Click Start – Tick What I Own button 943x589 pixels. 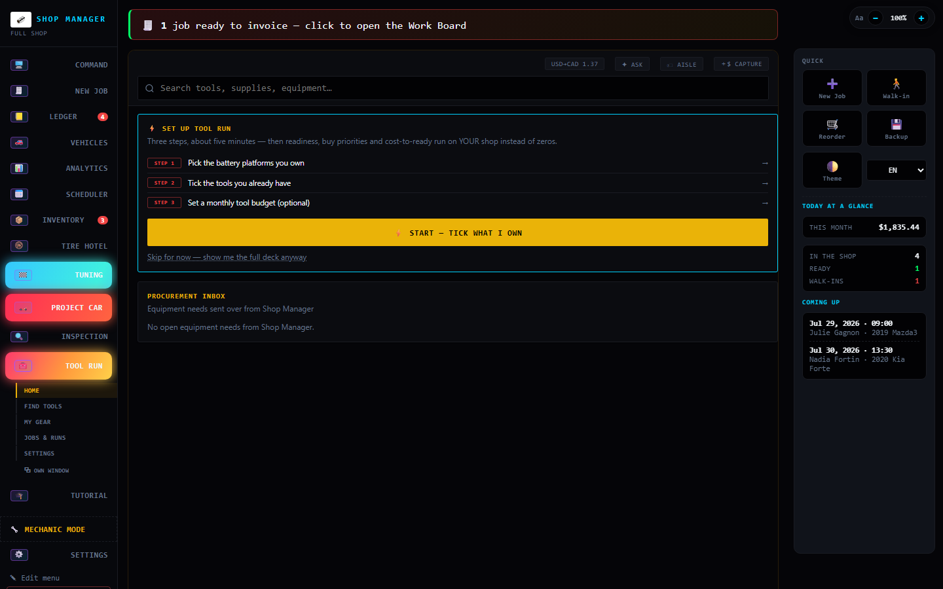tap(458, 232)
